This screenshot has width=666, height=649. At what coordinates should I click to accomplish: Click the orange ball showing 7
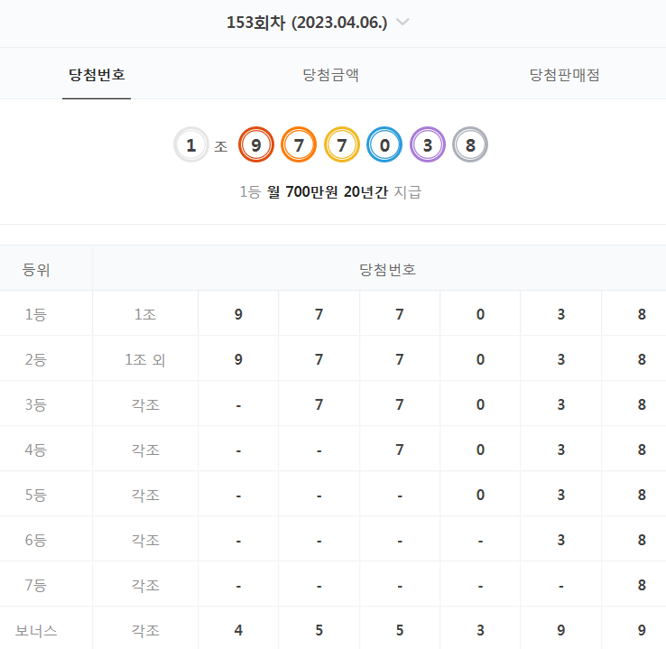(299, 144)
